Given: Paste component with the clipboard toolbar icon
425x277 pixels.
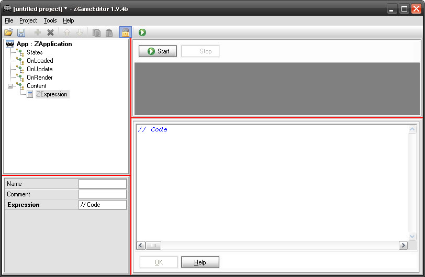Looking at the screenshot, I should (x=109, y=32).
